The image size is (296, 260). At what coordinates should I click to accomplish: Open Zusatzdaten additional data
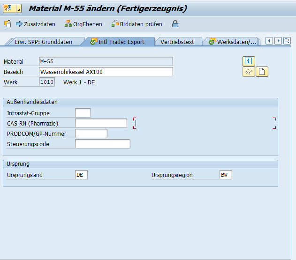click(36, 24)
